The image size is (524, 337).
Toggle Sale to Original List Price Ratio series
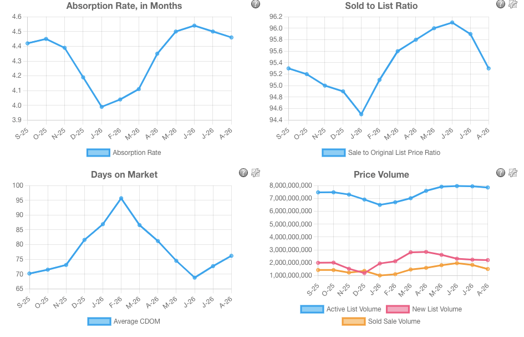[x=381, y=153]
